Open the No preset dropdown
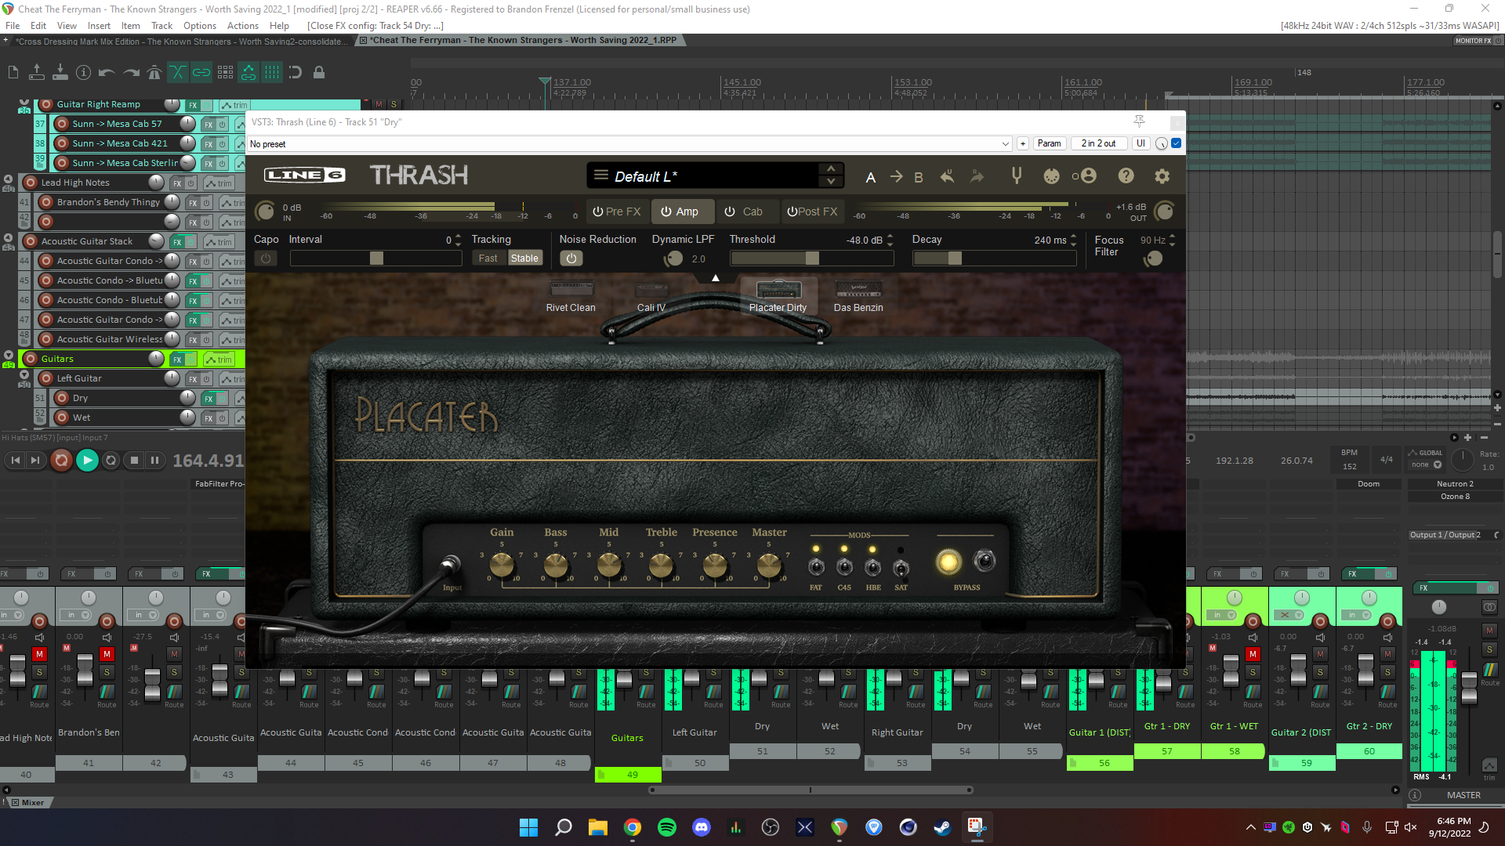The height and width of the screenshot is (846, 1505). point(629,144)
